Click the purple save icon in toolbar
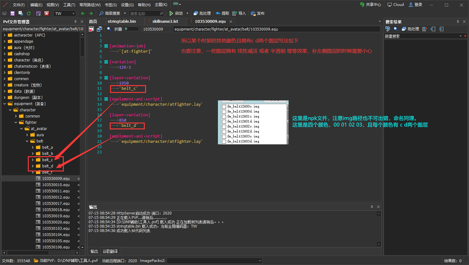Viewport: 469px width, 265px height. [x=13, y=13]
